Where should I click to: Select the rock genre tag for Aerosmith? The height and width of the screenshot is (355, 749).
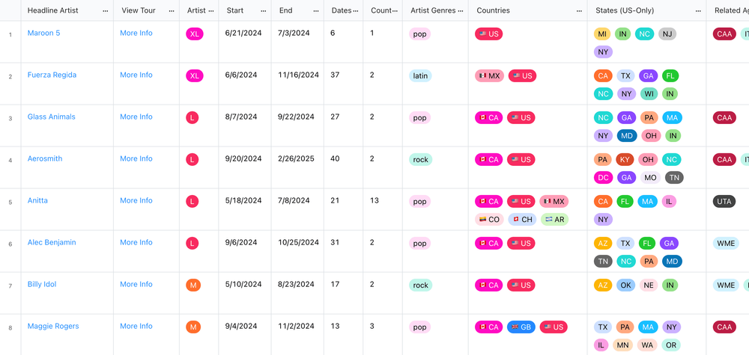420,160
